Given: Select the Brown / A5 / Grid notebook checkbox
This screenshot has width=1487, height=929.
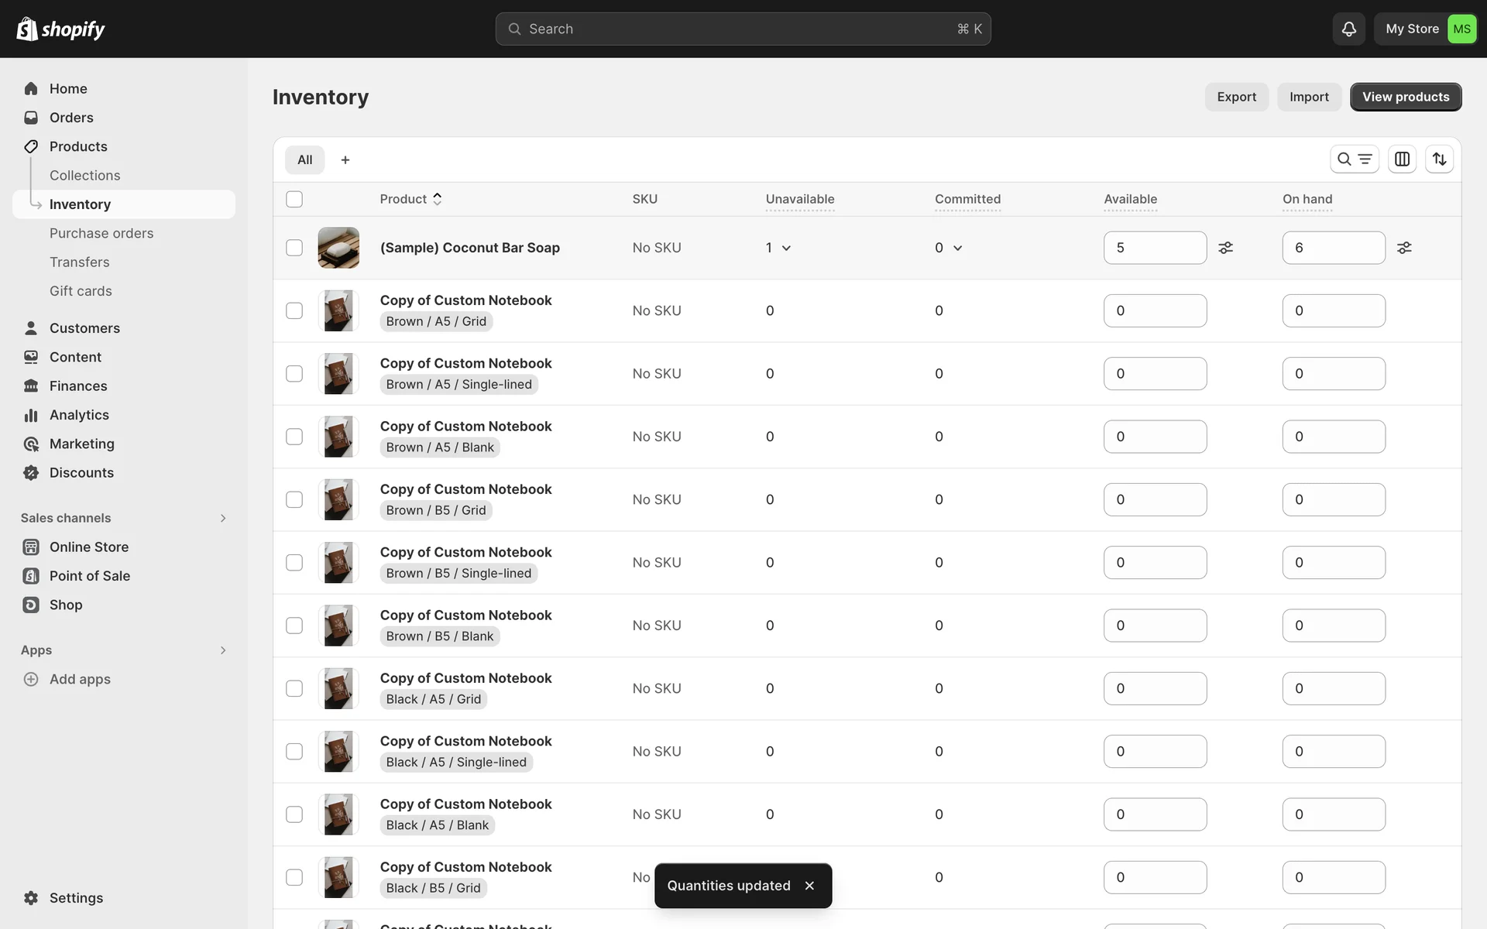Looking at the screenshot, I should [294, 310].
